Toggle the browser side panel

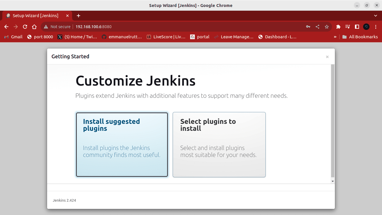(357, 27)
